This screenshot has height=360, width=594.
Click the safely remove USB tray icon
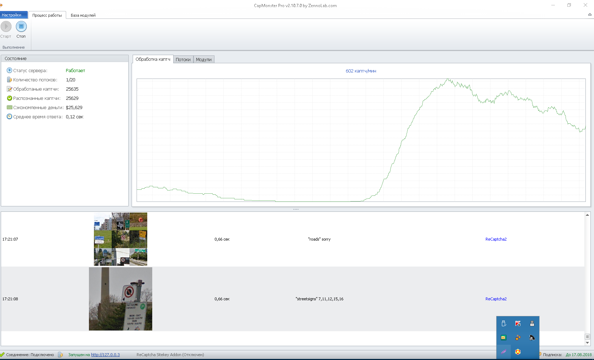tap(504, 323)
